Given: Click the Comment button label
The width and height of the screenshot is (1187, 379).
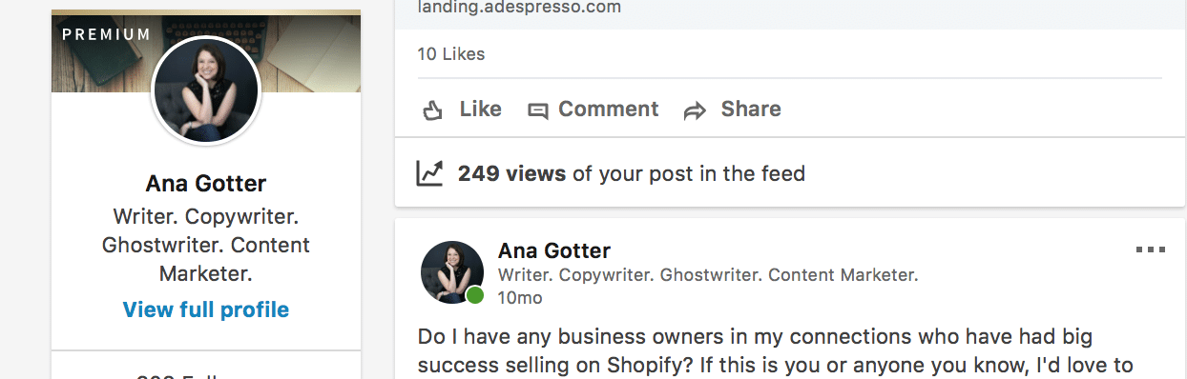Looking at the screenshot, I should tap(609, 110).
